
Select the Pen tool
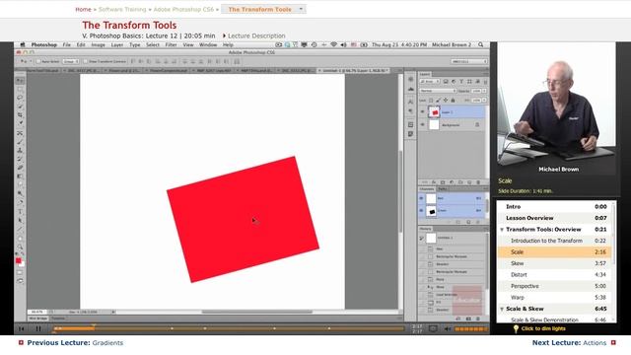point(20,202)
